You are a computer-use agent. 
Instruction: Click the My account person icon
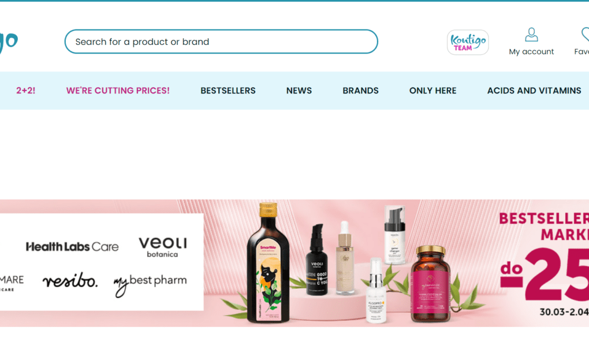tap(531, 35)
